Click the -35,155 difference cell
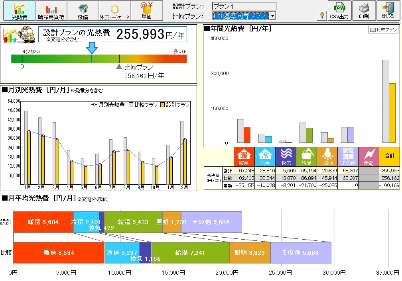Viewport: 402px width, 281px height. click(x=244, y=185)
